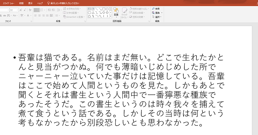This screenshot has height=135, width=258.
Task: Open the フォント dialog launcher
Action: (x=31, y=21)
